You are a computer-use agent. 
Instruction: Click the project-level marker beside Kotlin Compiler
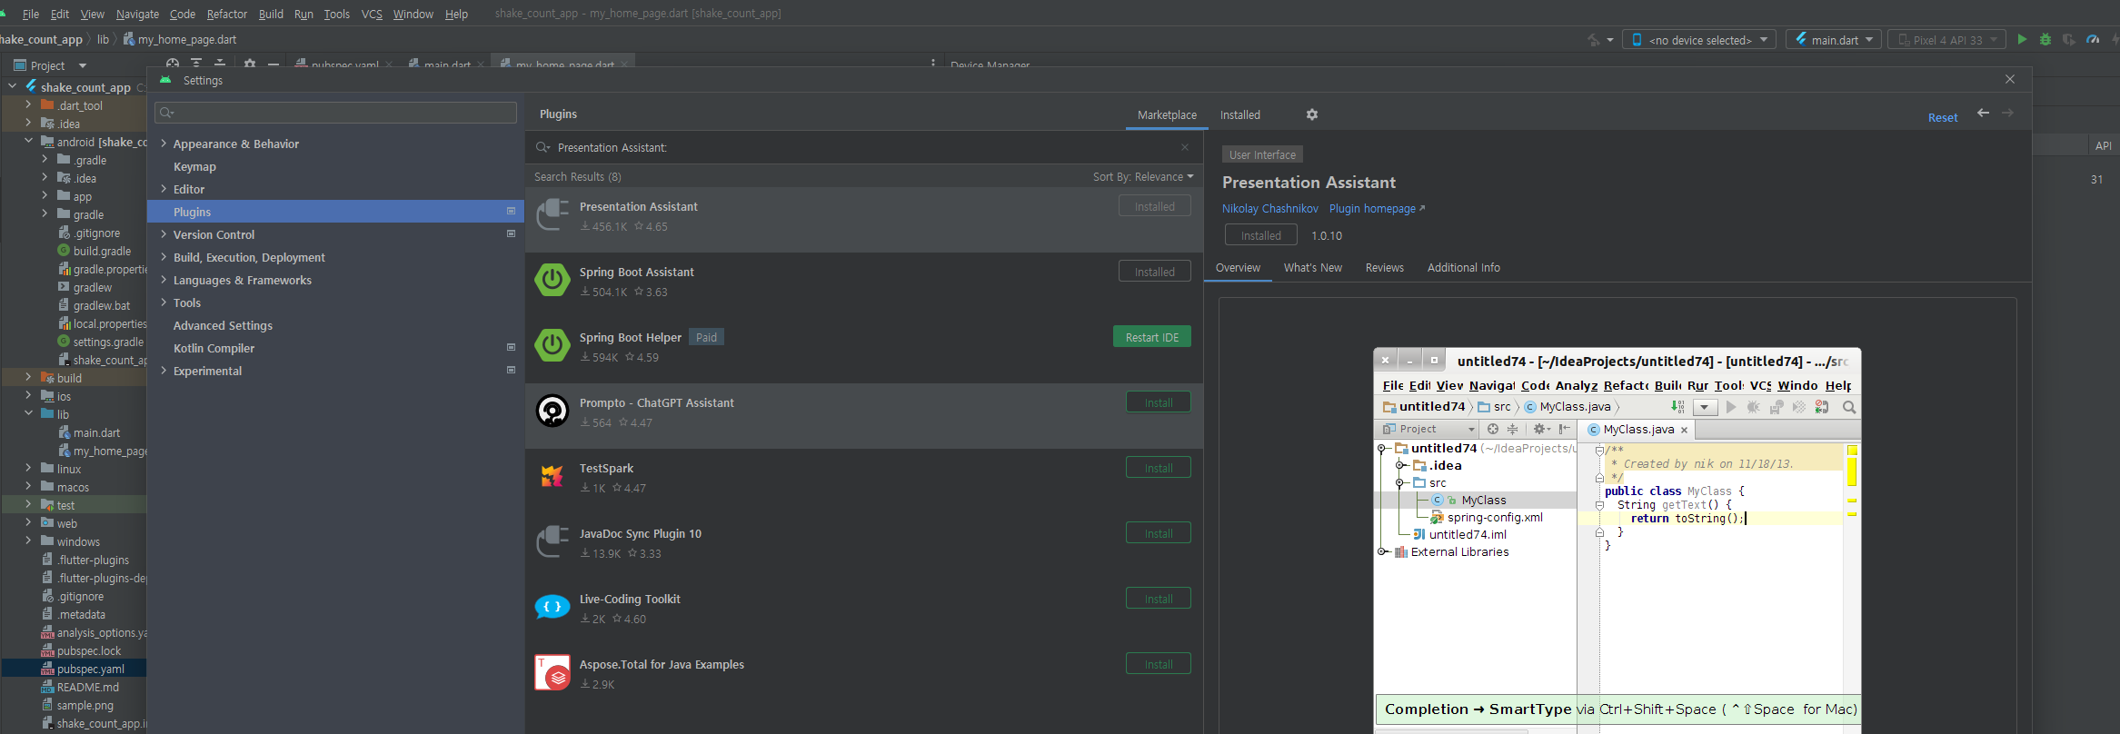[x=511, y=347]
